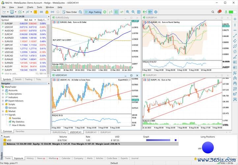Open the History tab in Toolbox
This screenshot has height=165, width=238.
pos(30,158)
